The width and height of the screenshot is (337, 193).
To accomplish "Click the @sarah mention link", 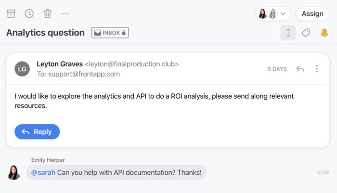I will point(43,172).
